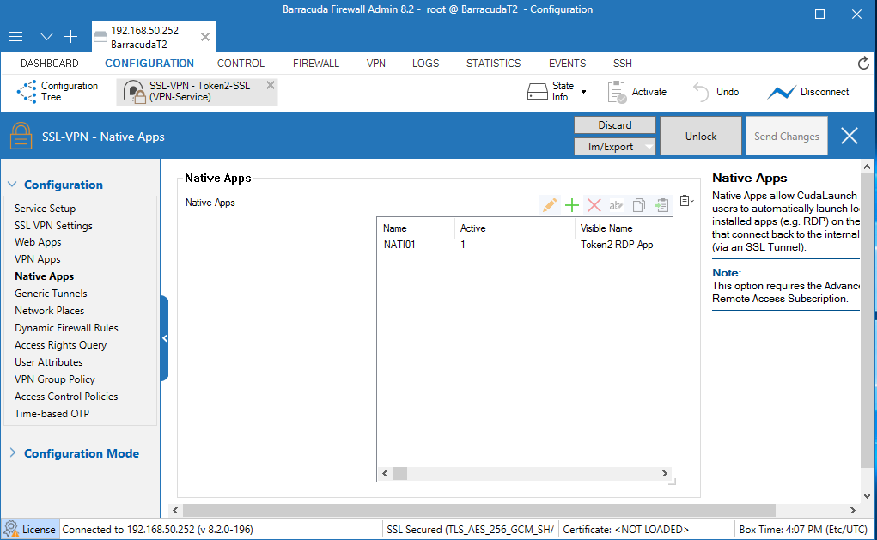Expand the Configuration Mode section
The width and height of the screenshot is (877, 540).
12,453
